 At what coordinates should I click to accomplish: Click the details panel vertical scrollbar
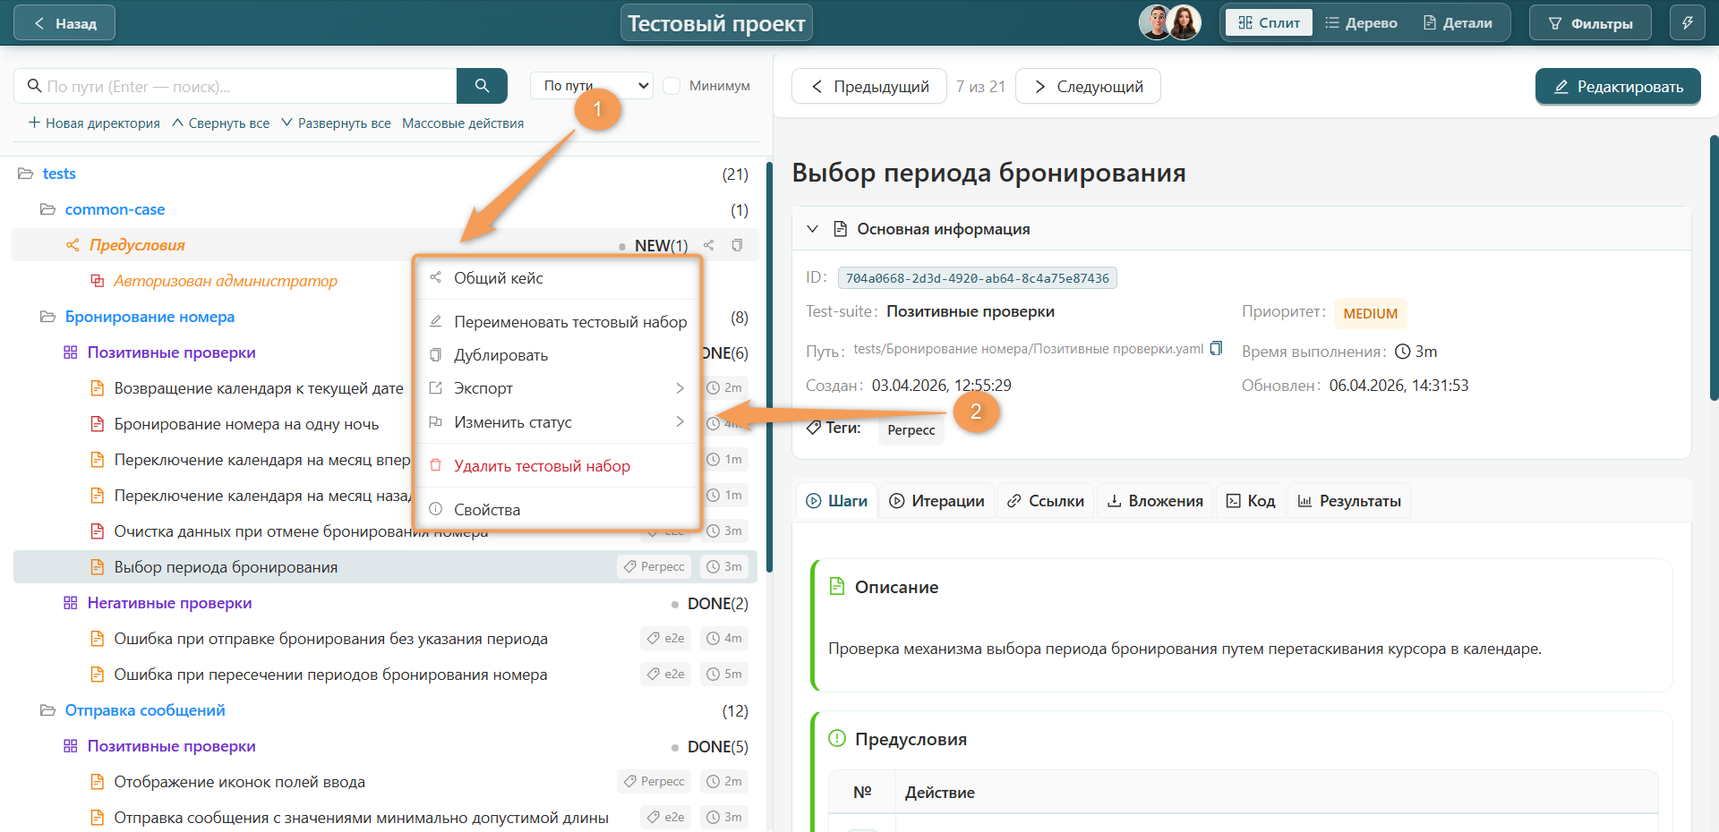tap(1714, 268)
